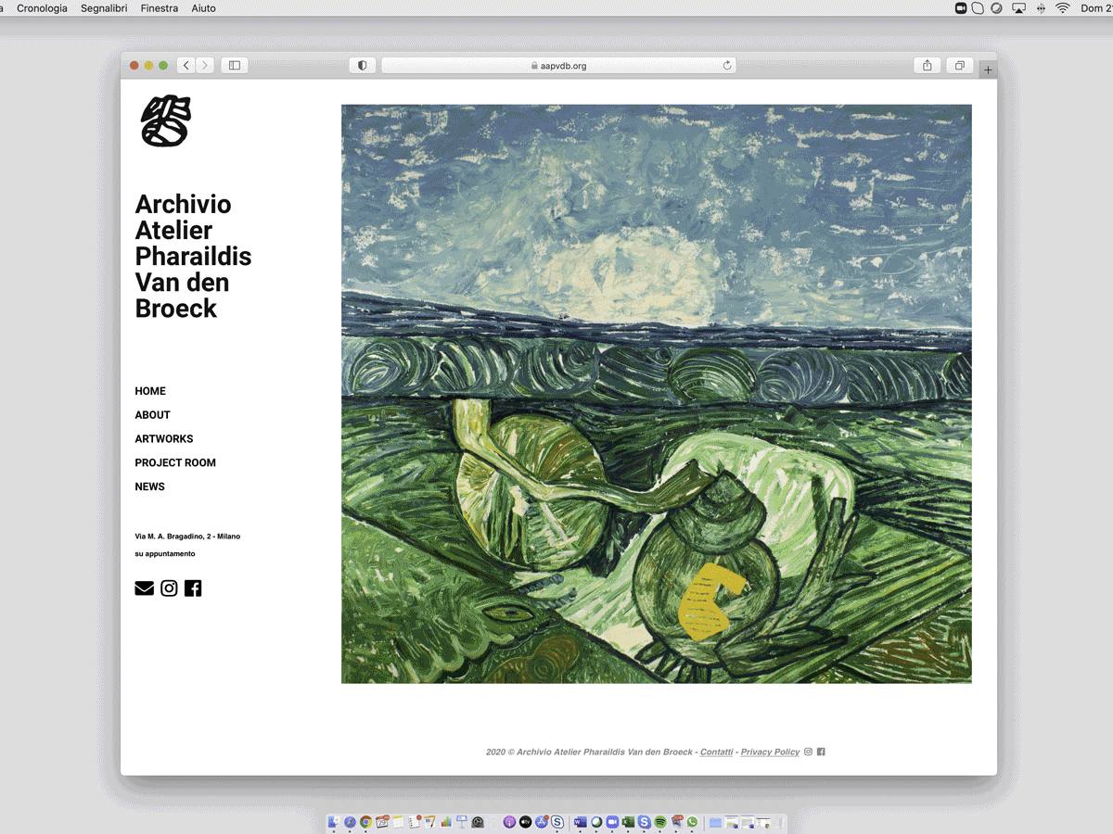Click the Safari back button
The width and height of the screenshot is (1113, 834).
(186, 66)
